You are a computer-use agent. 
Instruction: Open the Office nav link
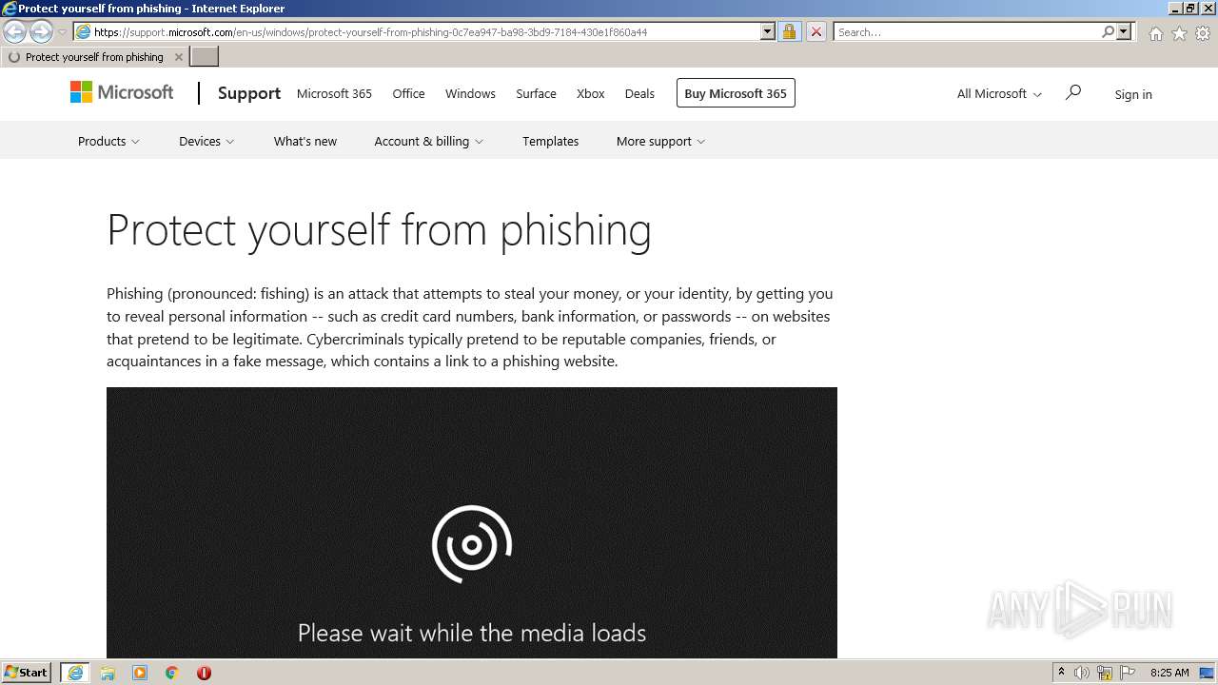(x=408, y=93)
